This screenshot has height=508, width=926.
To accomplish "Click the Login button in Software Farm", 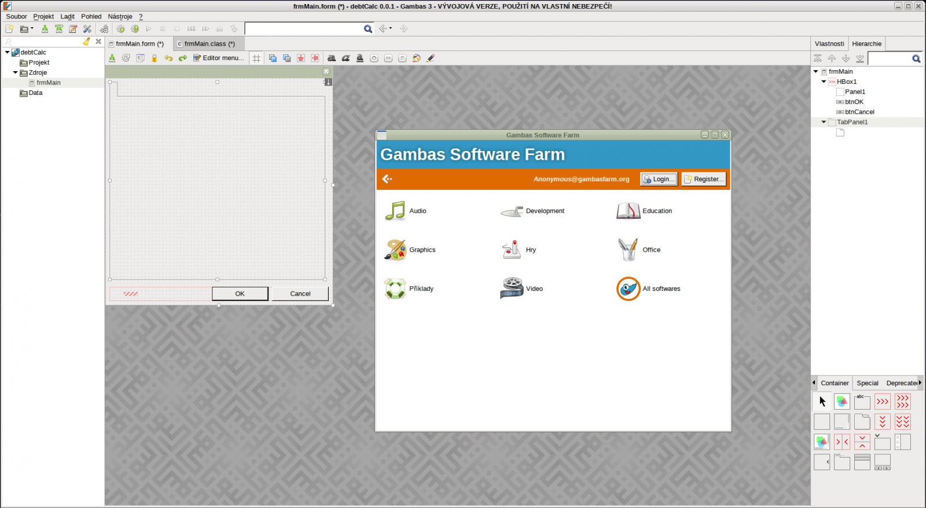I will [x=659, y=179].
